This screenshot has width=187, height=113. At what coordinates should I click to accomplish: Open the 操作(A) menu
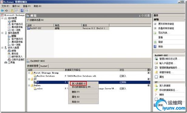[x=16, y=6]
